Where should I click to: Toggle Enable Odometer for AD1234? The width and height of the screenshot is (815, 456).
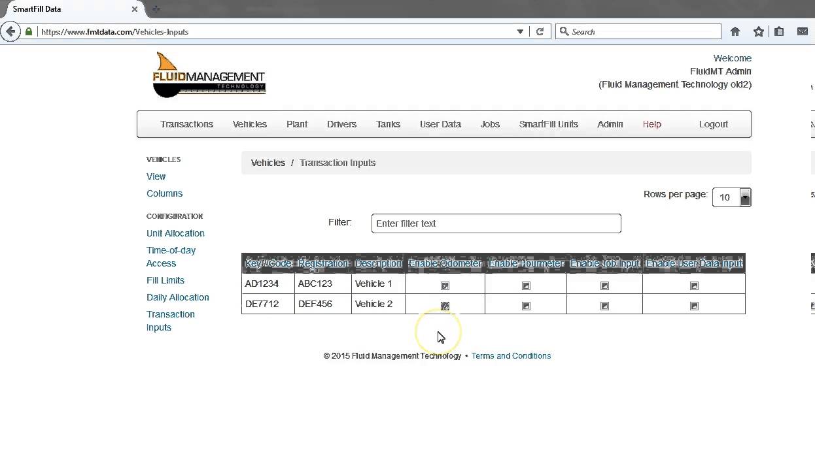(445, 285)
